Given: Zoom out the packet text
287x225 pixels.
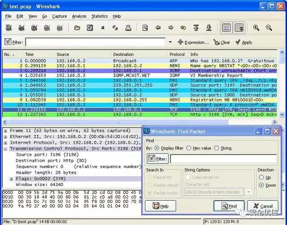Looking at the screenshot, I should pos(269,28).
